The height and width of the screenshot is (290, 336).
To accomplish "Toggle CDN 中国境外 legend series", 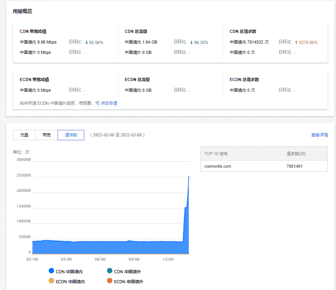I will 124,271.
